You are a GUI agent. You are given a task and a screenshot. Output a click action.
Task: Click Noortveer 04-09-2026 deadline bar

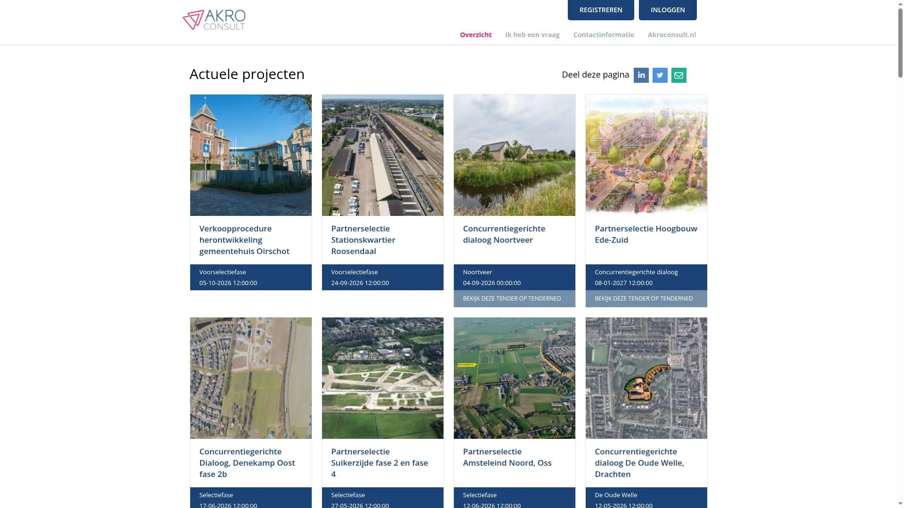tap(515, 278)
